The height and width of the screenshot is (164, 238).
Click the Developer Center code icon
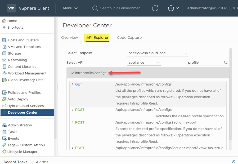click(x=5, y=113)
